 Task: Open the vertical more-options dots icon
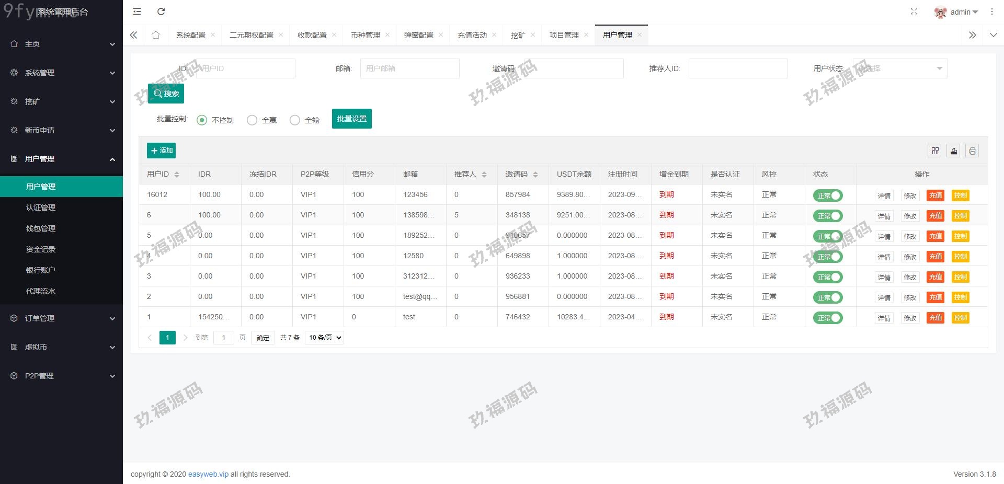click(991, 11)
